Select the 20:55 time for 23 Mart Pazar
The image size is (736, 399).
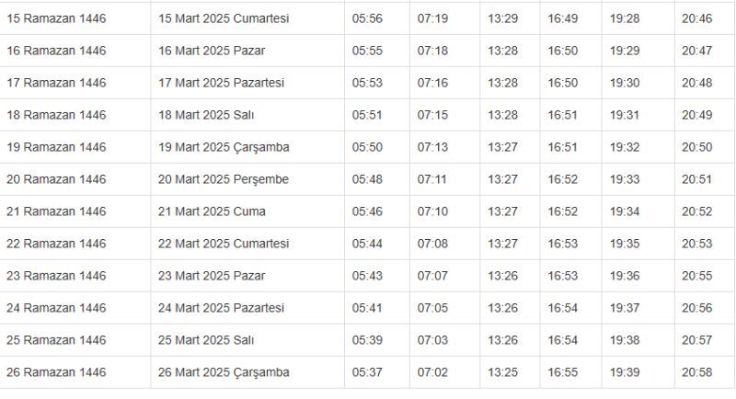[697, 276]
